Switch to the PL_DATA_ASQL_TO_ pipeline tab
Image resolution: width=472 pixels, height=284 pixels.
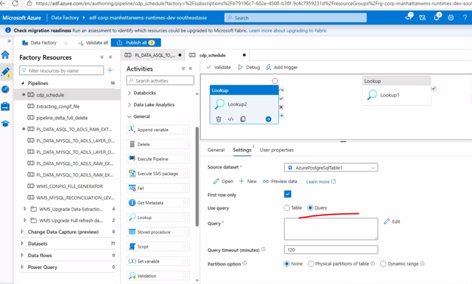click(153, 55)
